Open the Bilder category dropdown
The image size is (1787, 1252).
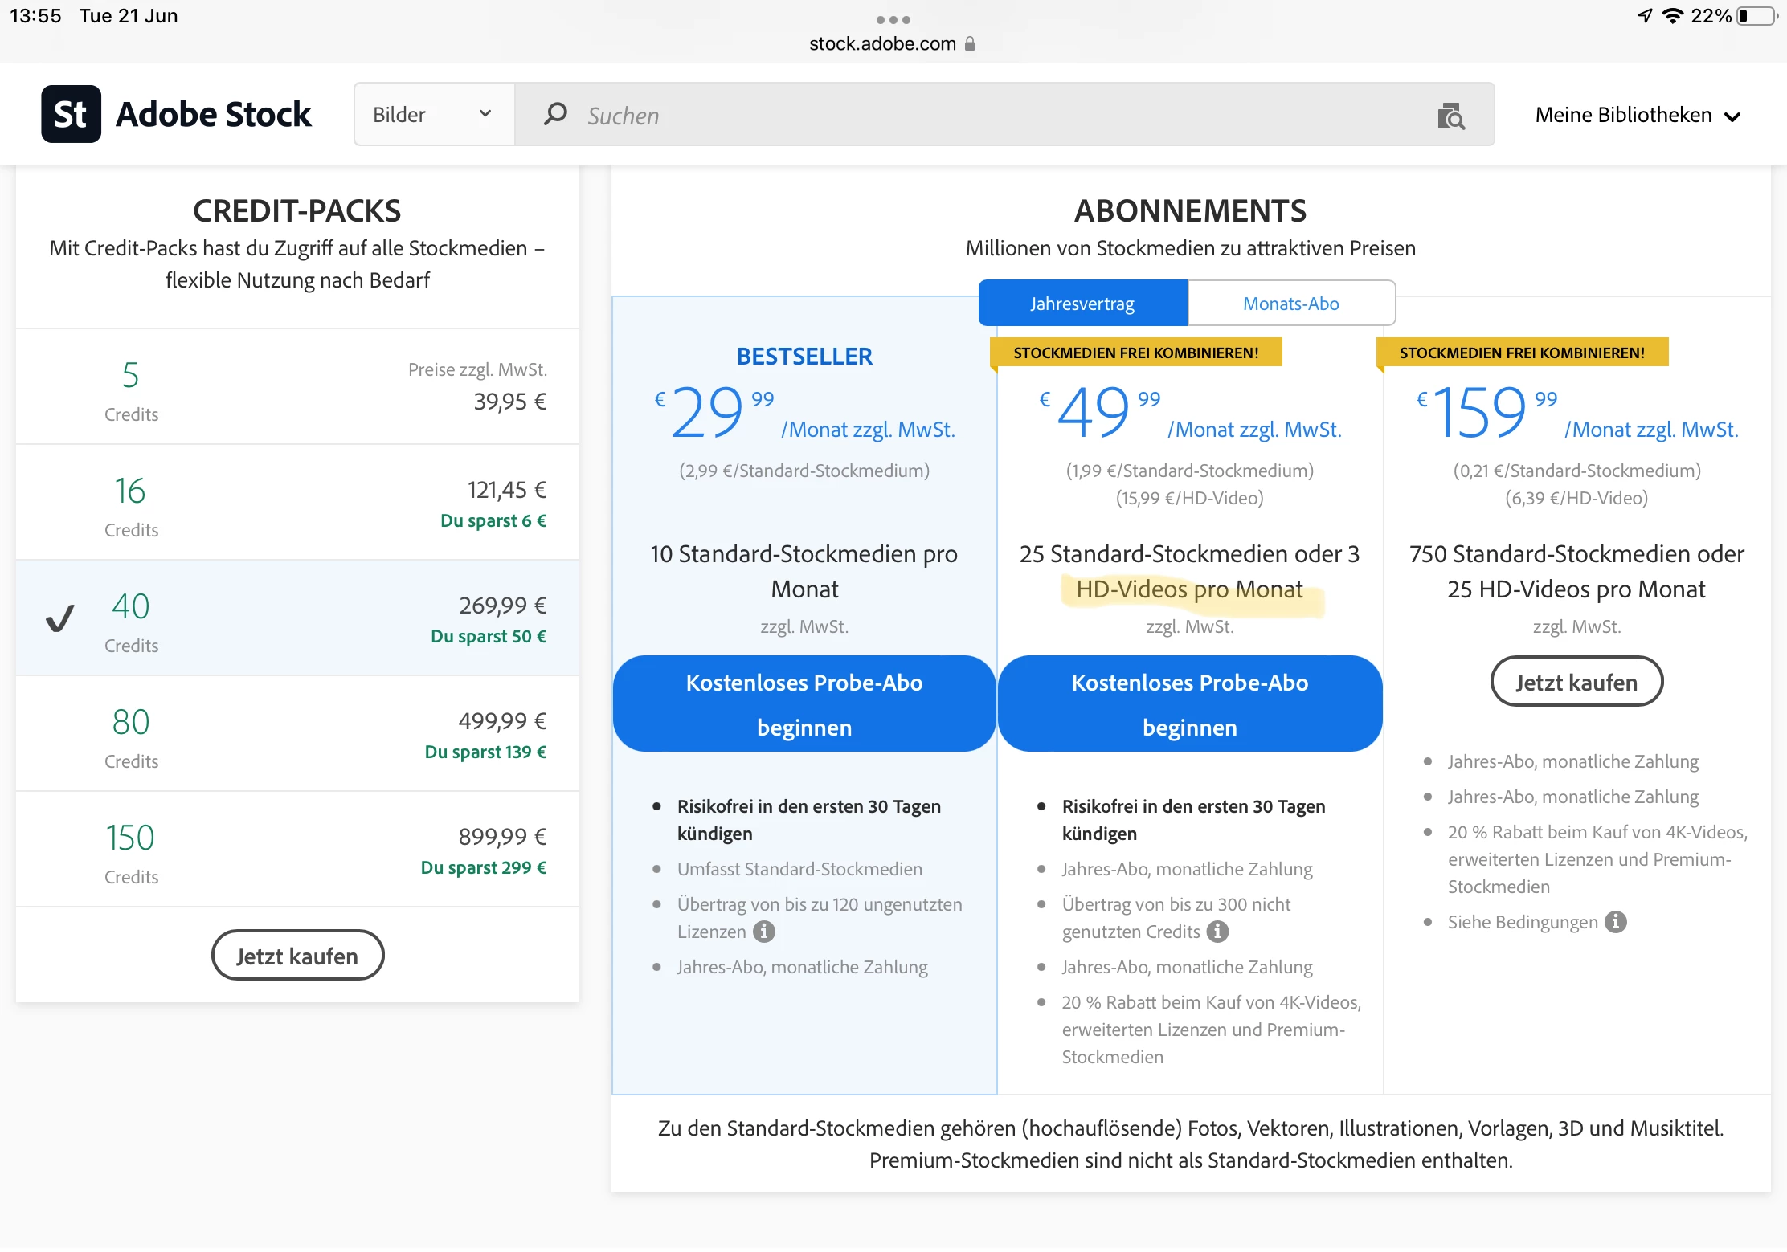[x=432, y=114]
